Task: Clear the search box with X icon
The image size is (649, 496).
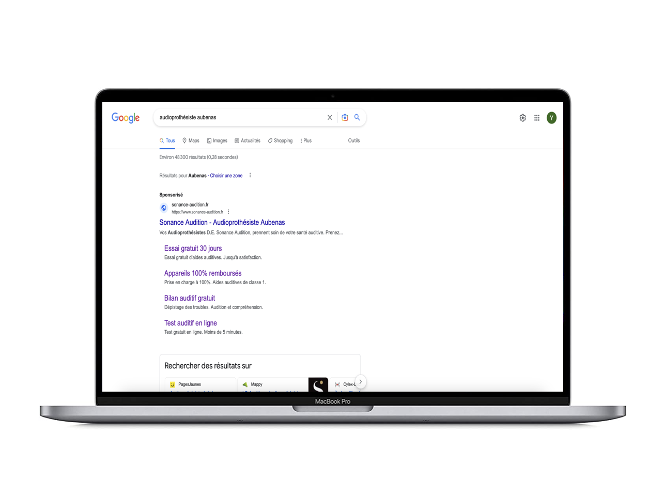Action: pos(330,117)
